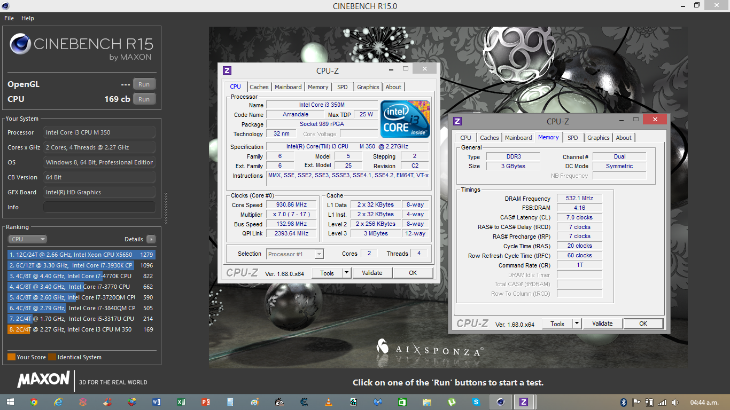Click the DRAM Frequency value 532.1 MHz
730x410 pixels.
[579, 199]
